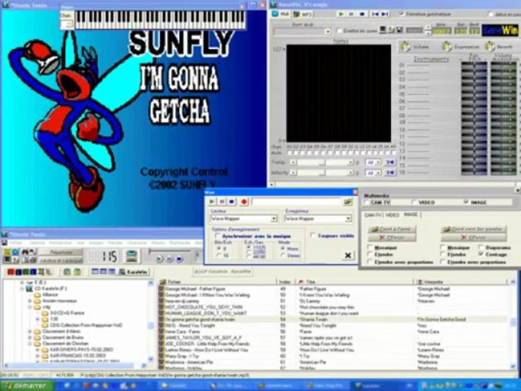Toggle the Fermeture automatique checkbox

pos(402,14)
